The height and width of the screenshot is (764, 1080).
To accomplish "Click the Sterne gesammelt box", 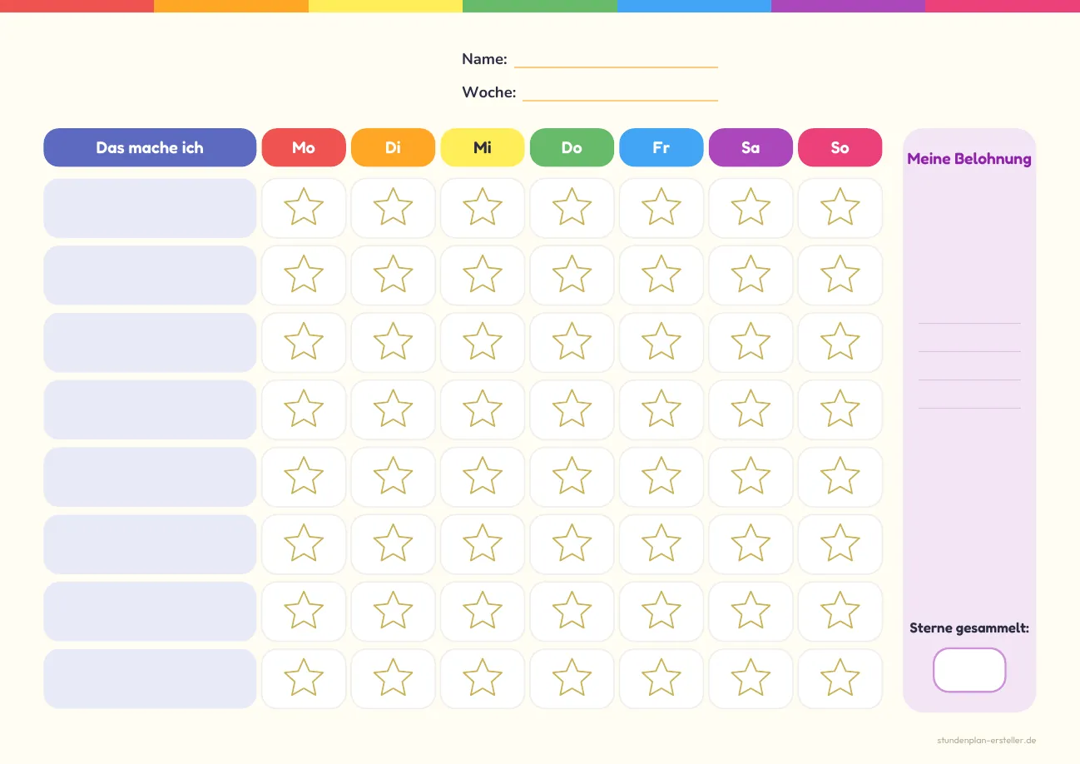I will point(969,670).
